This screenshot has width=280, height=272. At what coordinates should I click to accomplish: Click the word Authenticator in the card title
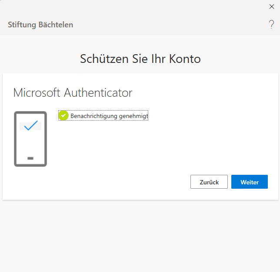[x=98, y=92]
